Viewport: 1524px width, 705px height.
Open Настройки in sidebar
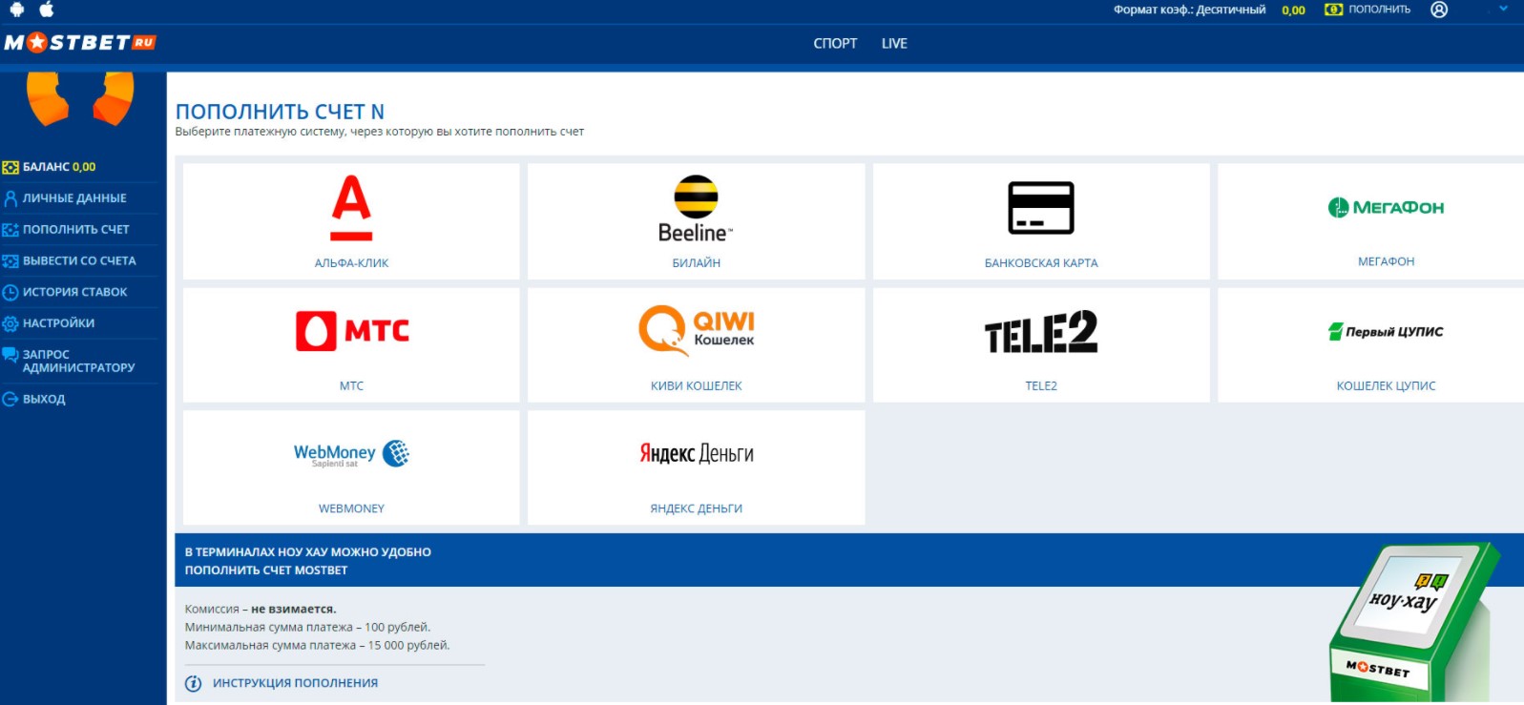click(x=59, y=323)
